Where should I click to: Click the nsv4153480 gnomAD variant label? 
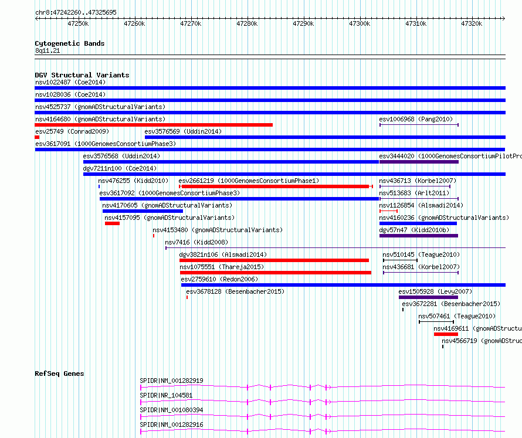218,230
